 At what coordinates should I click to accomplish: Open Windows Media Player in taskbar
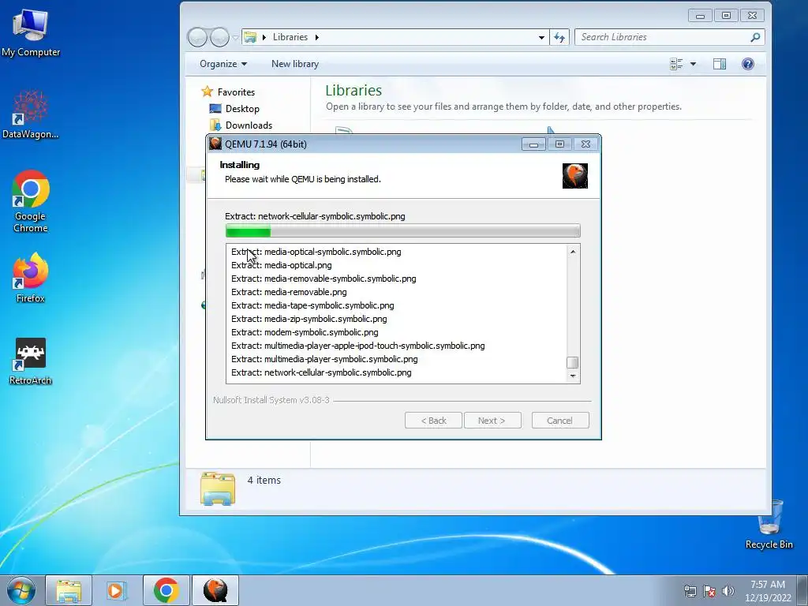coord(117,590)
